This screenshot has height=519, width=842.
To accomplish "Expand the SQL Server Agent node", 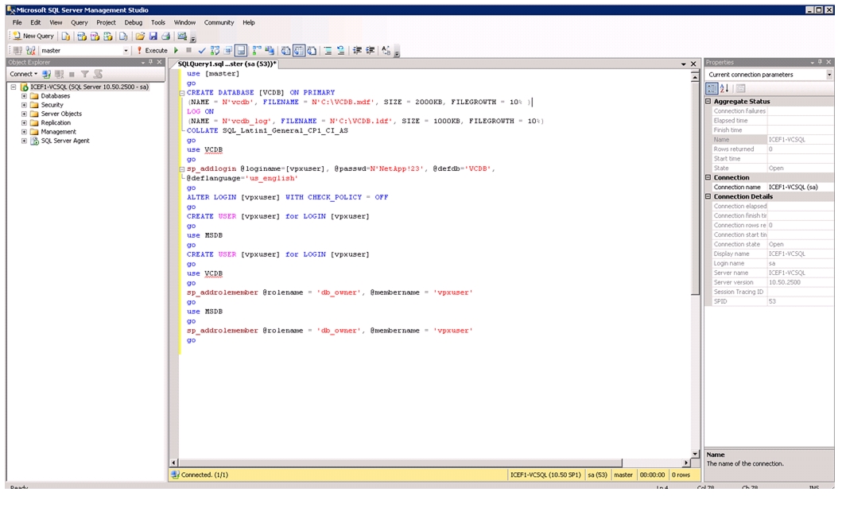I will click(24, 141).
